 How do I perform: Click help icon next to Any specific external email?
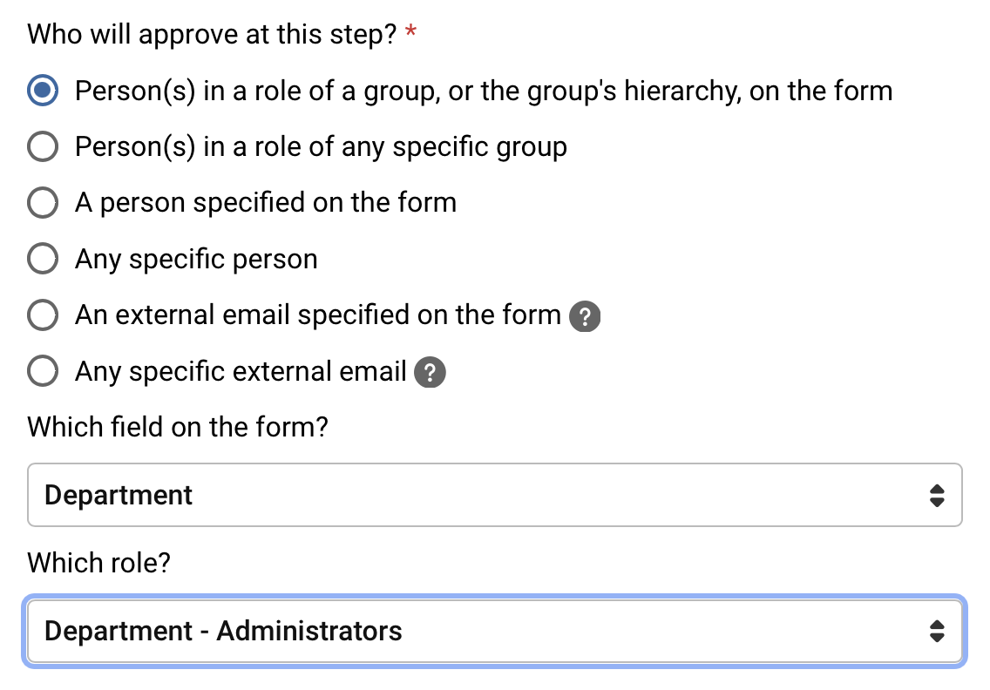tap(431, 373)
